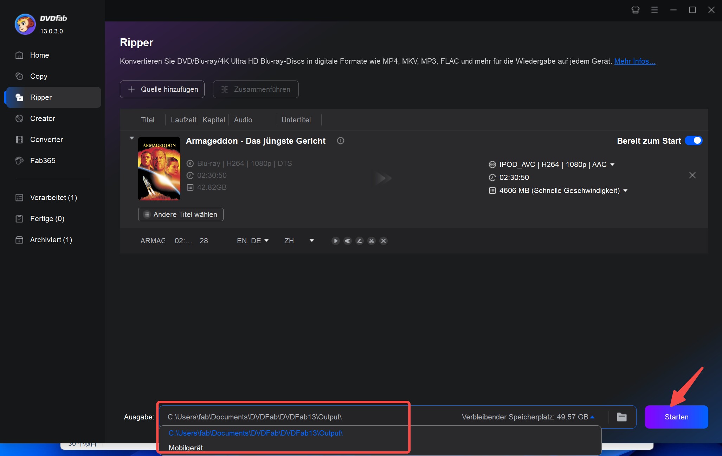Delete the title row with X icon
722x456 pixels.
(383, 241)
